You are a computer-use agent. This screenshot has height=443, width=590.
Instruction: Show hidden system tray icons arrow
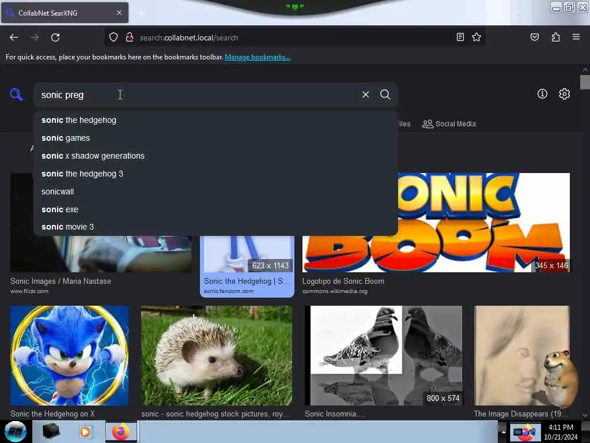coord(504,431)
